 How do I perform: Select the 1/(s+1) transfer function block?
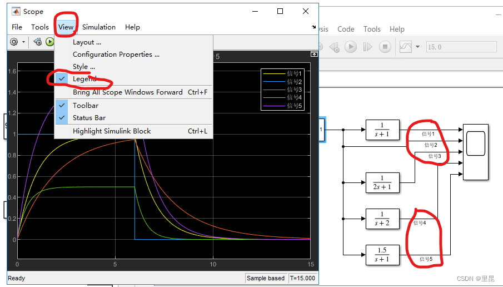382,130
